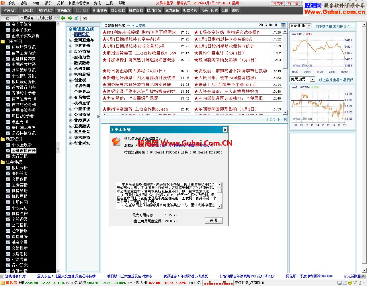Click the chart icon beside 个股全搜索
Screen dimensions: 367x286
click(8, 145)
